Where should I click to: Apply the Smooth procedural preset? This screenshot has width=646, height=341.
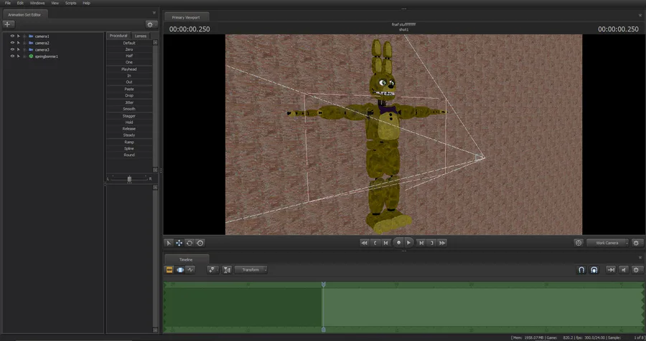coord(129,109)
